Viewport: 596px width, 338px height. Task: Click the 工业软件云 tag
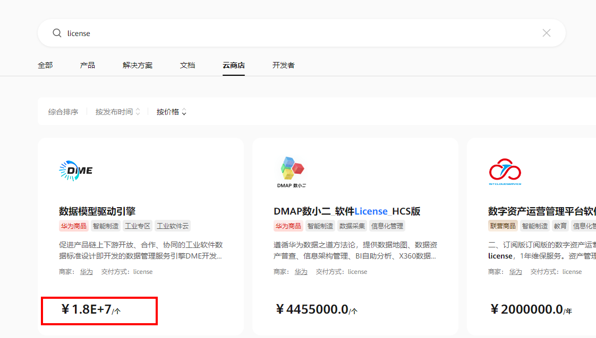click(x=173, y=226)
